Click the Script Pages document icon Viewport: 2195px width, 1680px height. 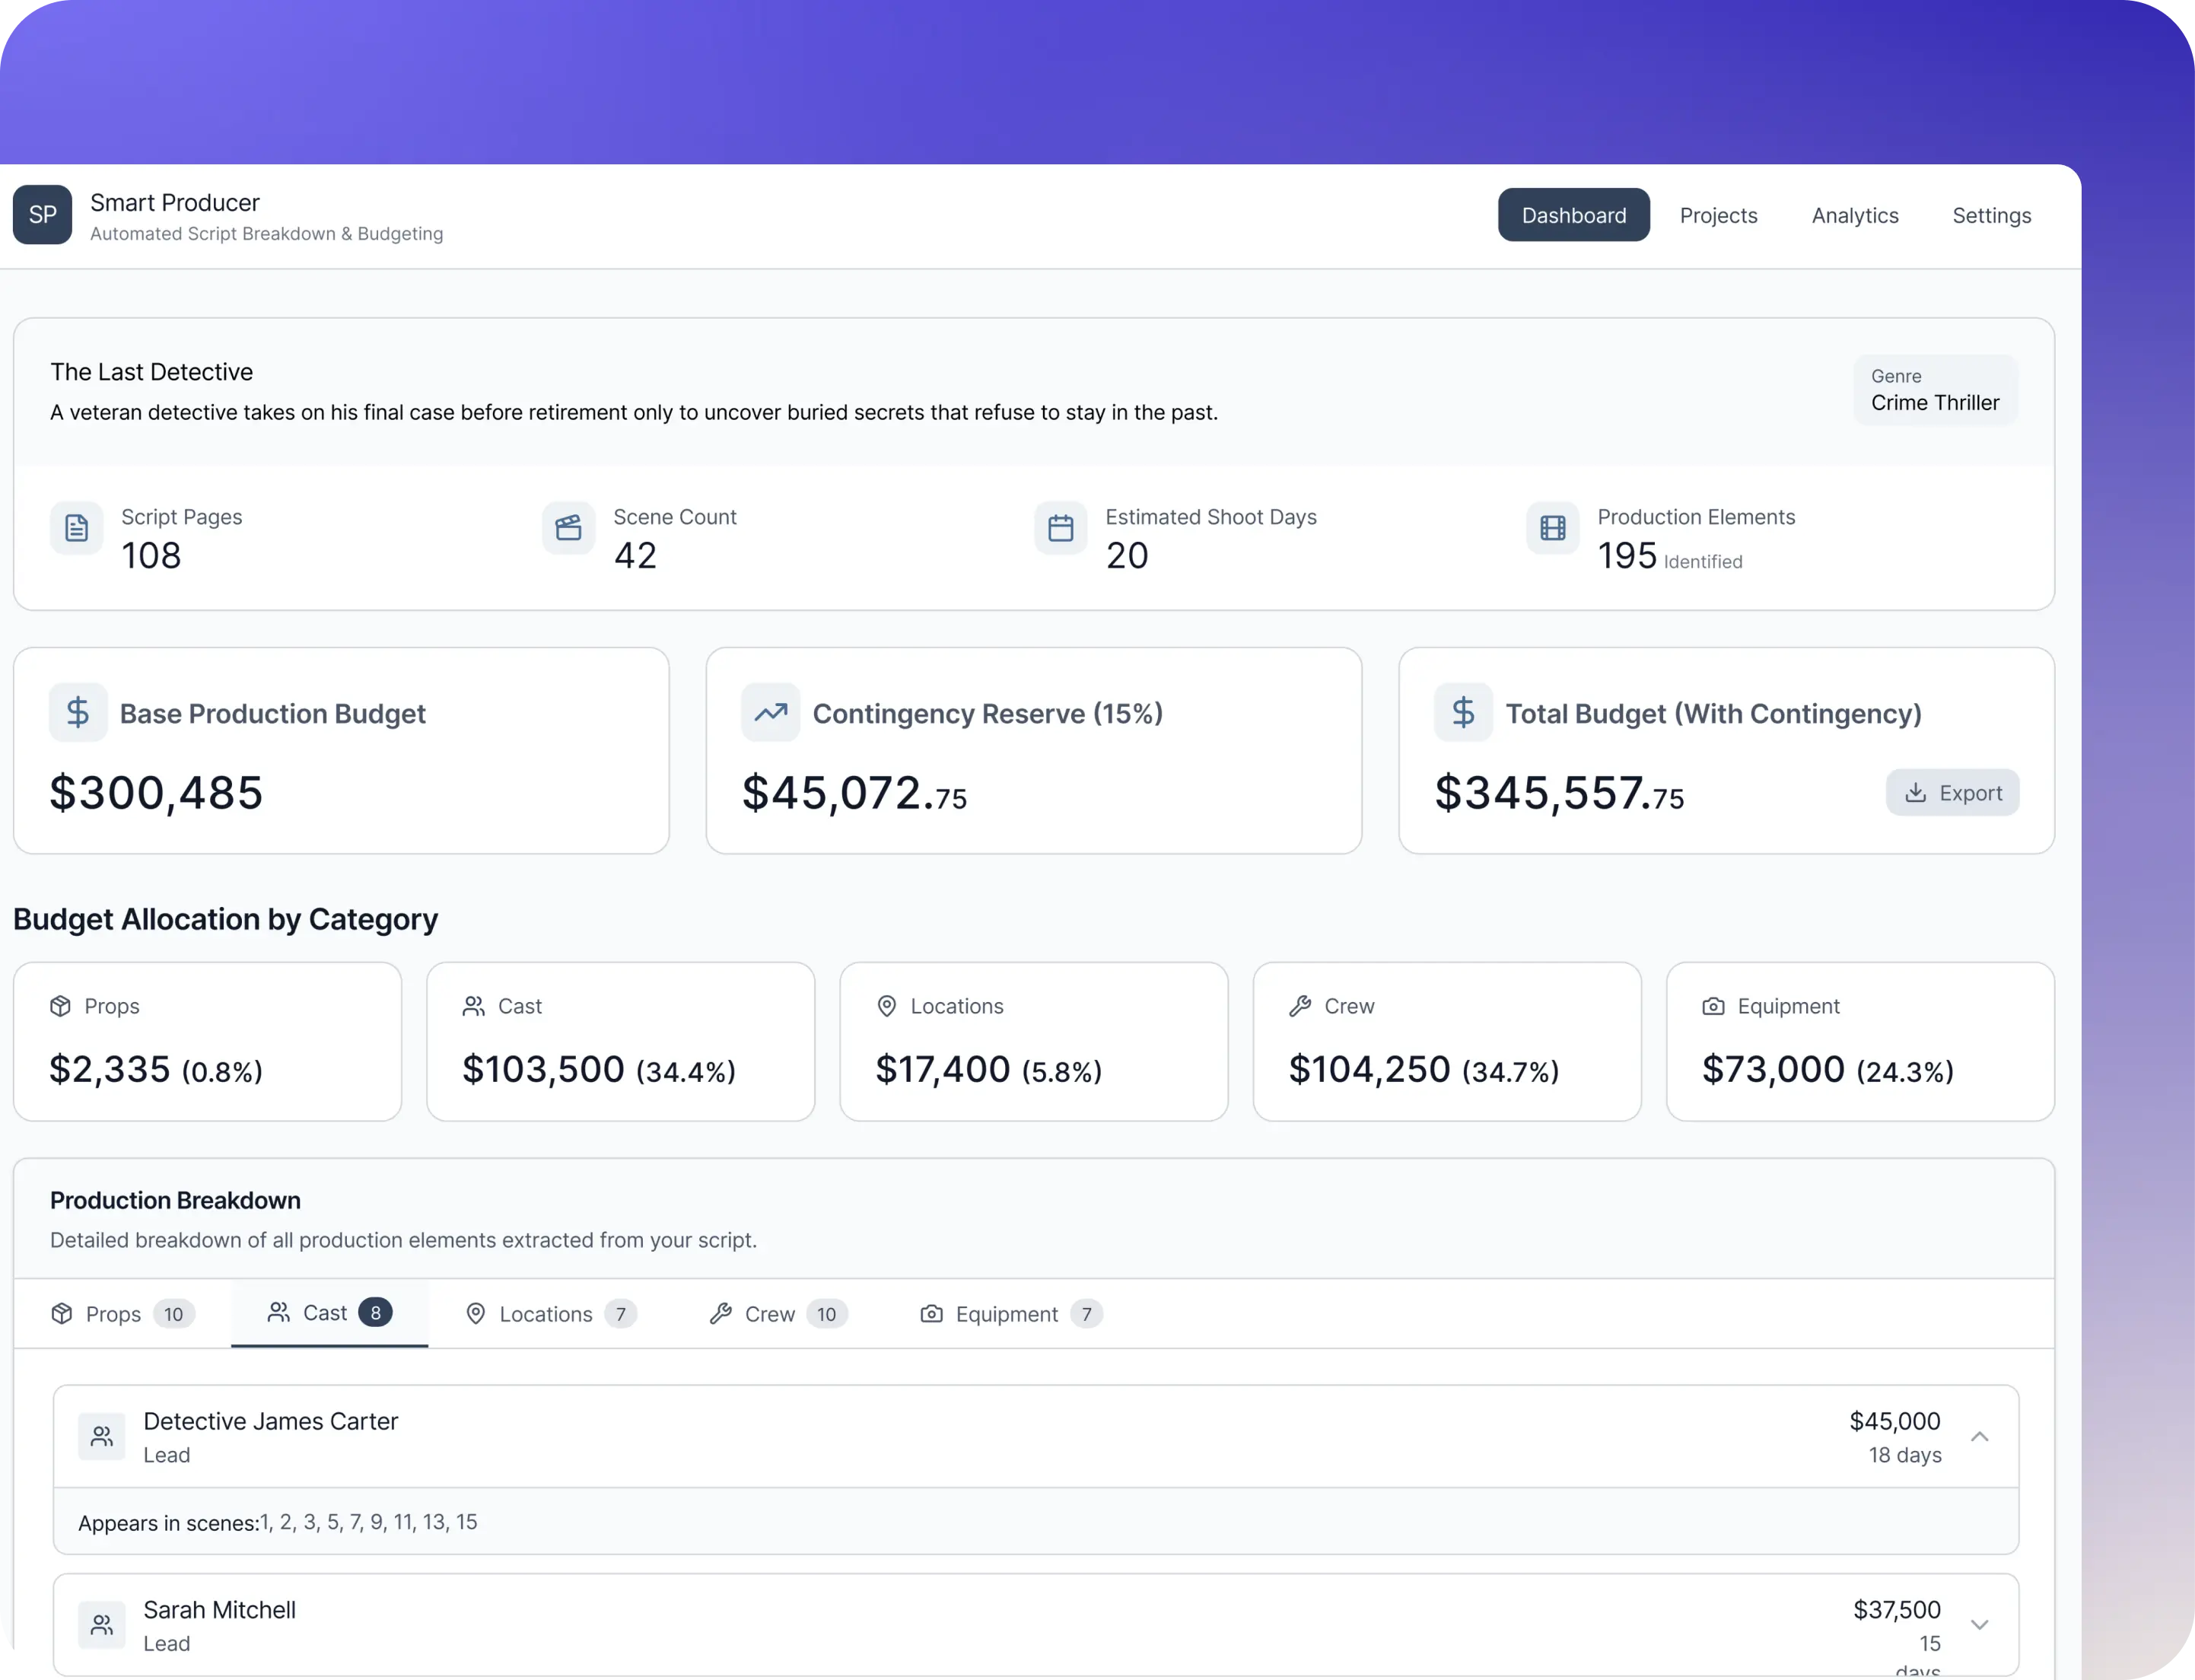point(77,528)
